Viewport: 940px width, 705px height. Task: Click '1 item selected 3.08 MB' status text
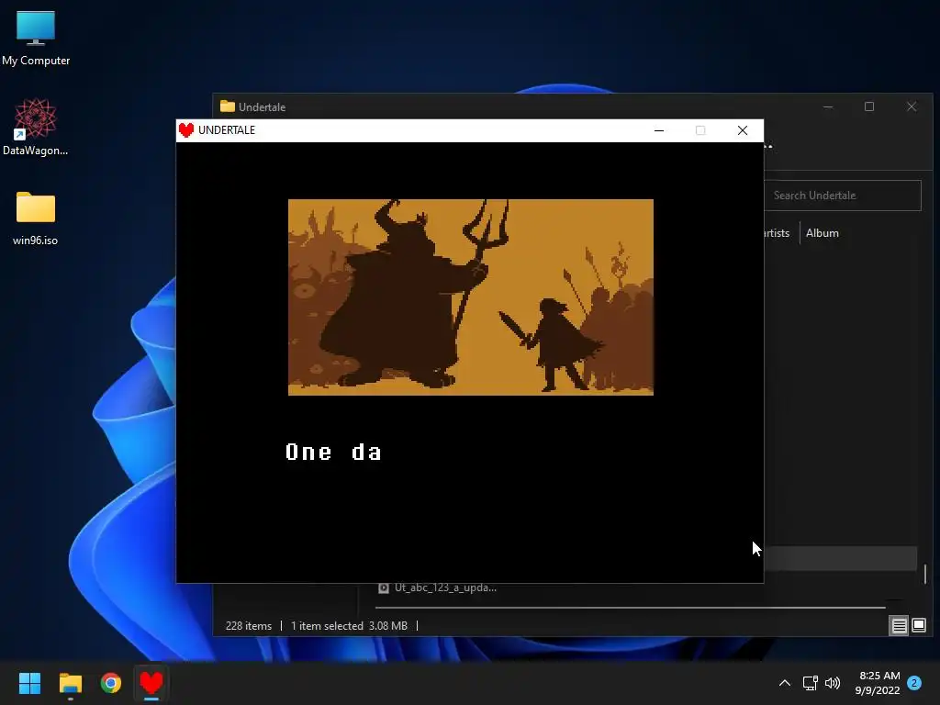349,626
